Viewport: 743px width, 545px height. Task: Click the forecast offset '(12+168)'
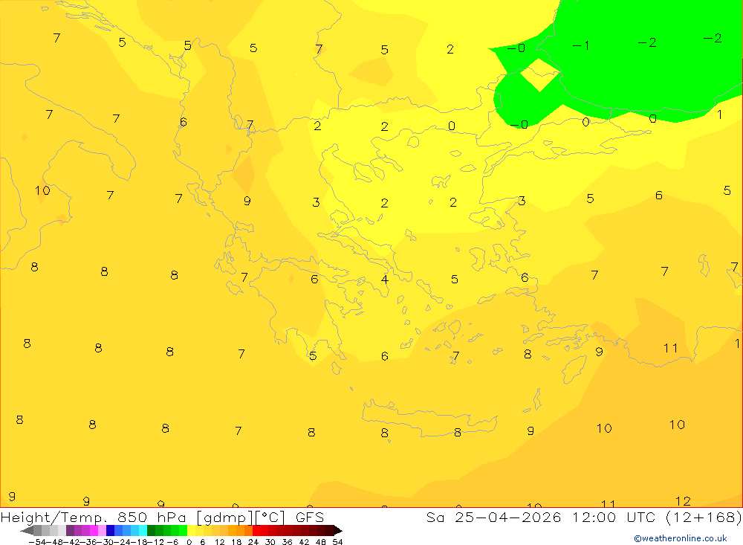click(x=704, y=517)
